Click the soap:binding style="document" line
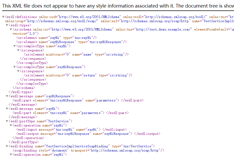 (x=89, y=150)
